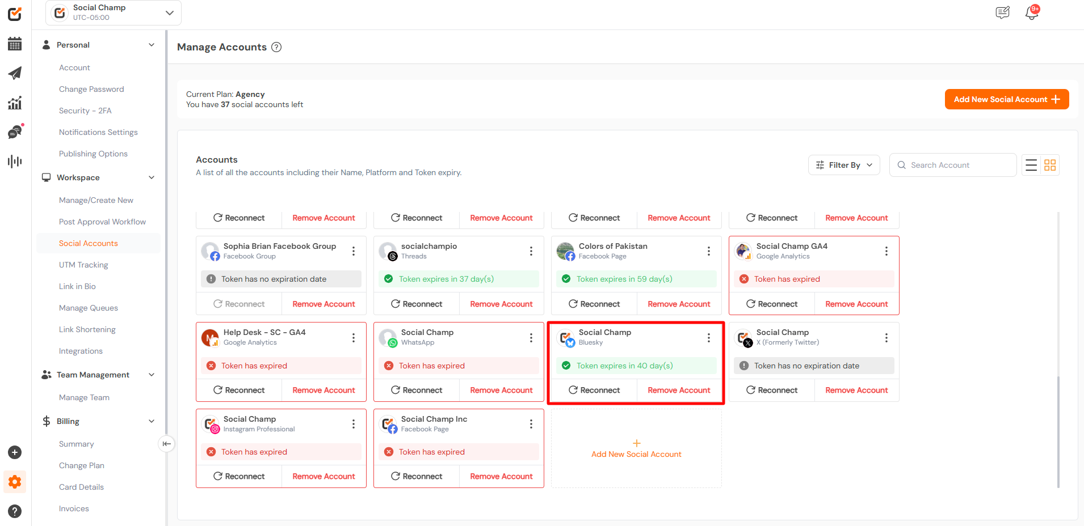Viewport: 1084px width, 526px height.
Task: Open the help question mark icon
Action: coord(15,511)
